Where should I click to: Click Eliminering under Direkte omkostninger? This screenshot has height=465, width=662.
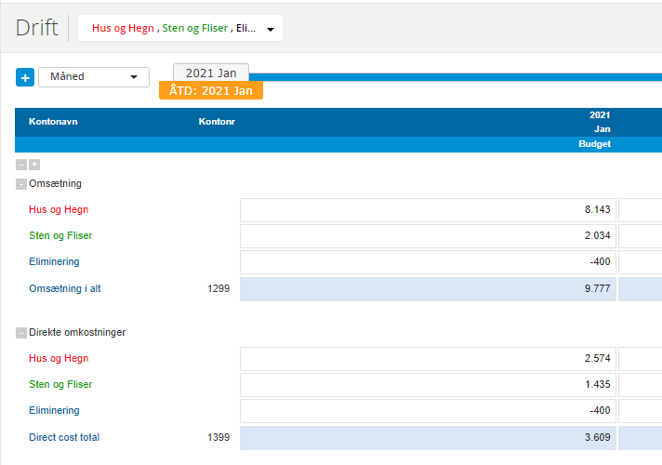(54, 411)
